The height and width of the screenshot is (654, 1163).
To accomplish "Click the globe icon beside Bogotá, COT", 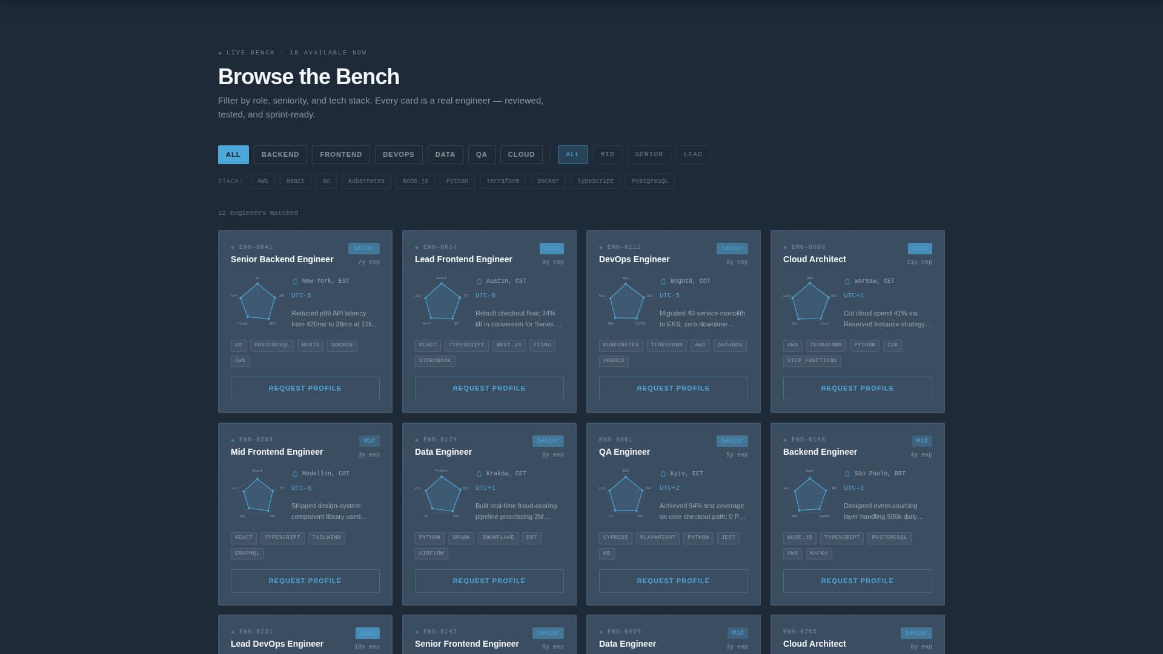I will (663, 282).
